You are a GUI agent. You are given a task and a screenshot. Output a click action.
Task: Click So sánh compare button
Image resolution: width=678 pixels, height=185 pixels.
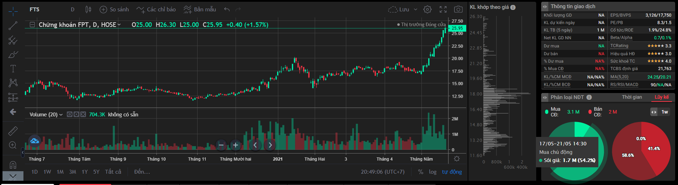(114, 10)
